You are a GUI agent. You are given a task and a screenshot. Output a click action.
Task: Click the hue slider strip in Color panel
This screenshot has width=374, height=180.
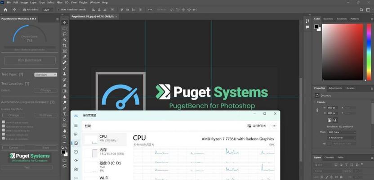[x=369, y=52]
